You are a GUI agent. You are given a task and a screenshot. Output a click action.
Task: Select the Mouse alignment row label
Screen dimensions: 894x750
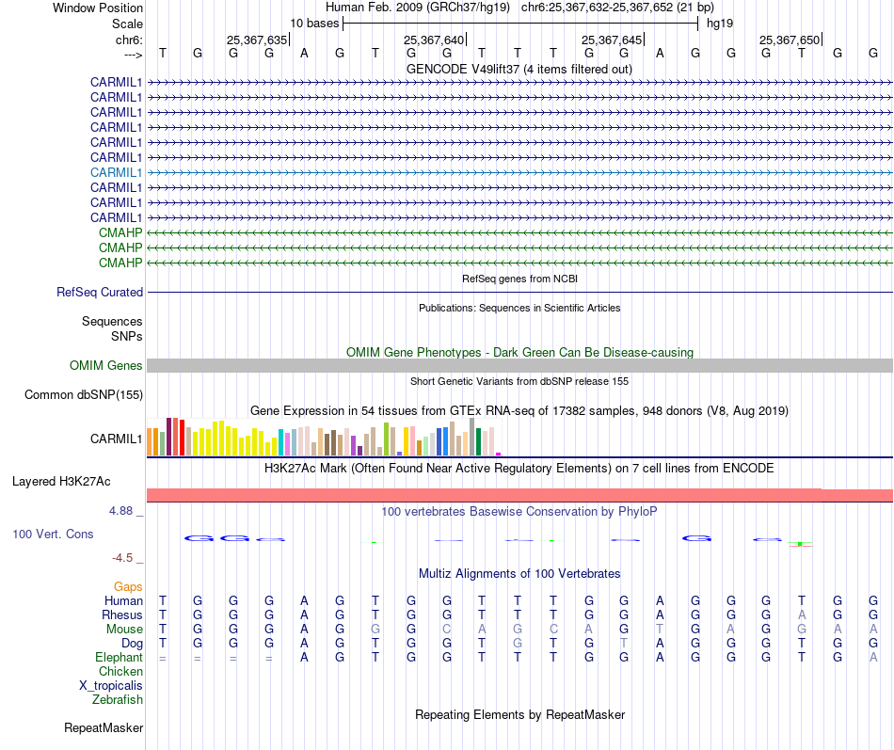tap(124, 630)
